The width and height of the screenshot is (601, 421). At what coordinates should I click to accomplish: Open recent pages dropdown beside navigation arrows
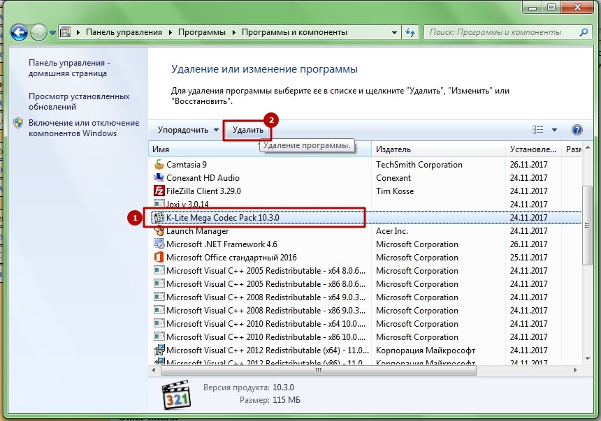tap(52, 33)
